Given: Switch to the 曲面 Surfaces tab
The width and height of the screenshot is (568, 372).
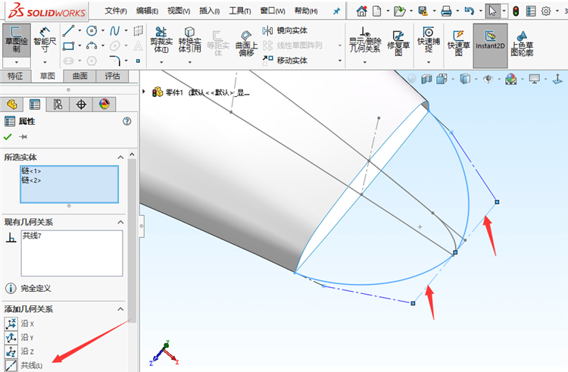Looking at the screenshot, I should tap(80, 76).
